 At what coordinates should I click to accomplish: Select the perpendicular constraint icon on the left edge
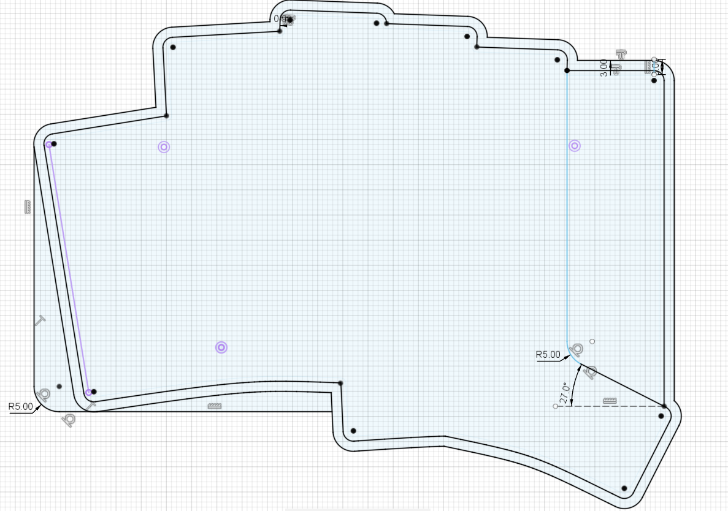(x=40, y=319)
